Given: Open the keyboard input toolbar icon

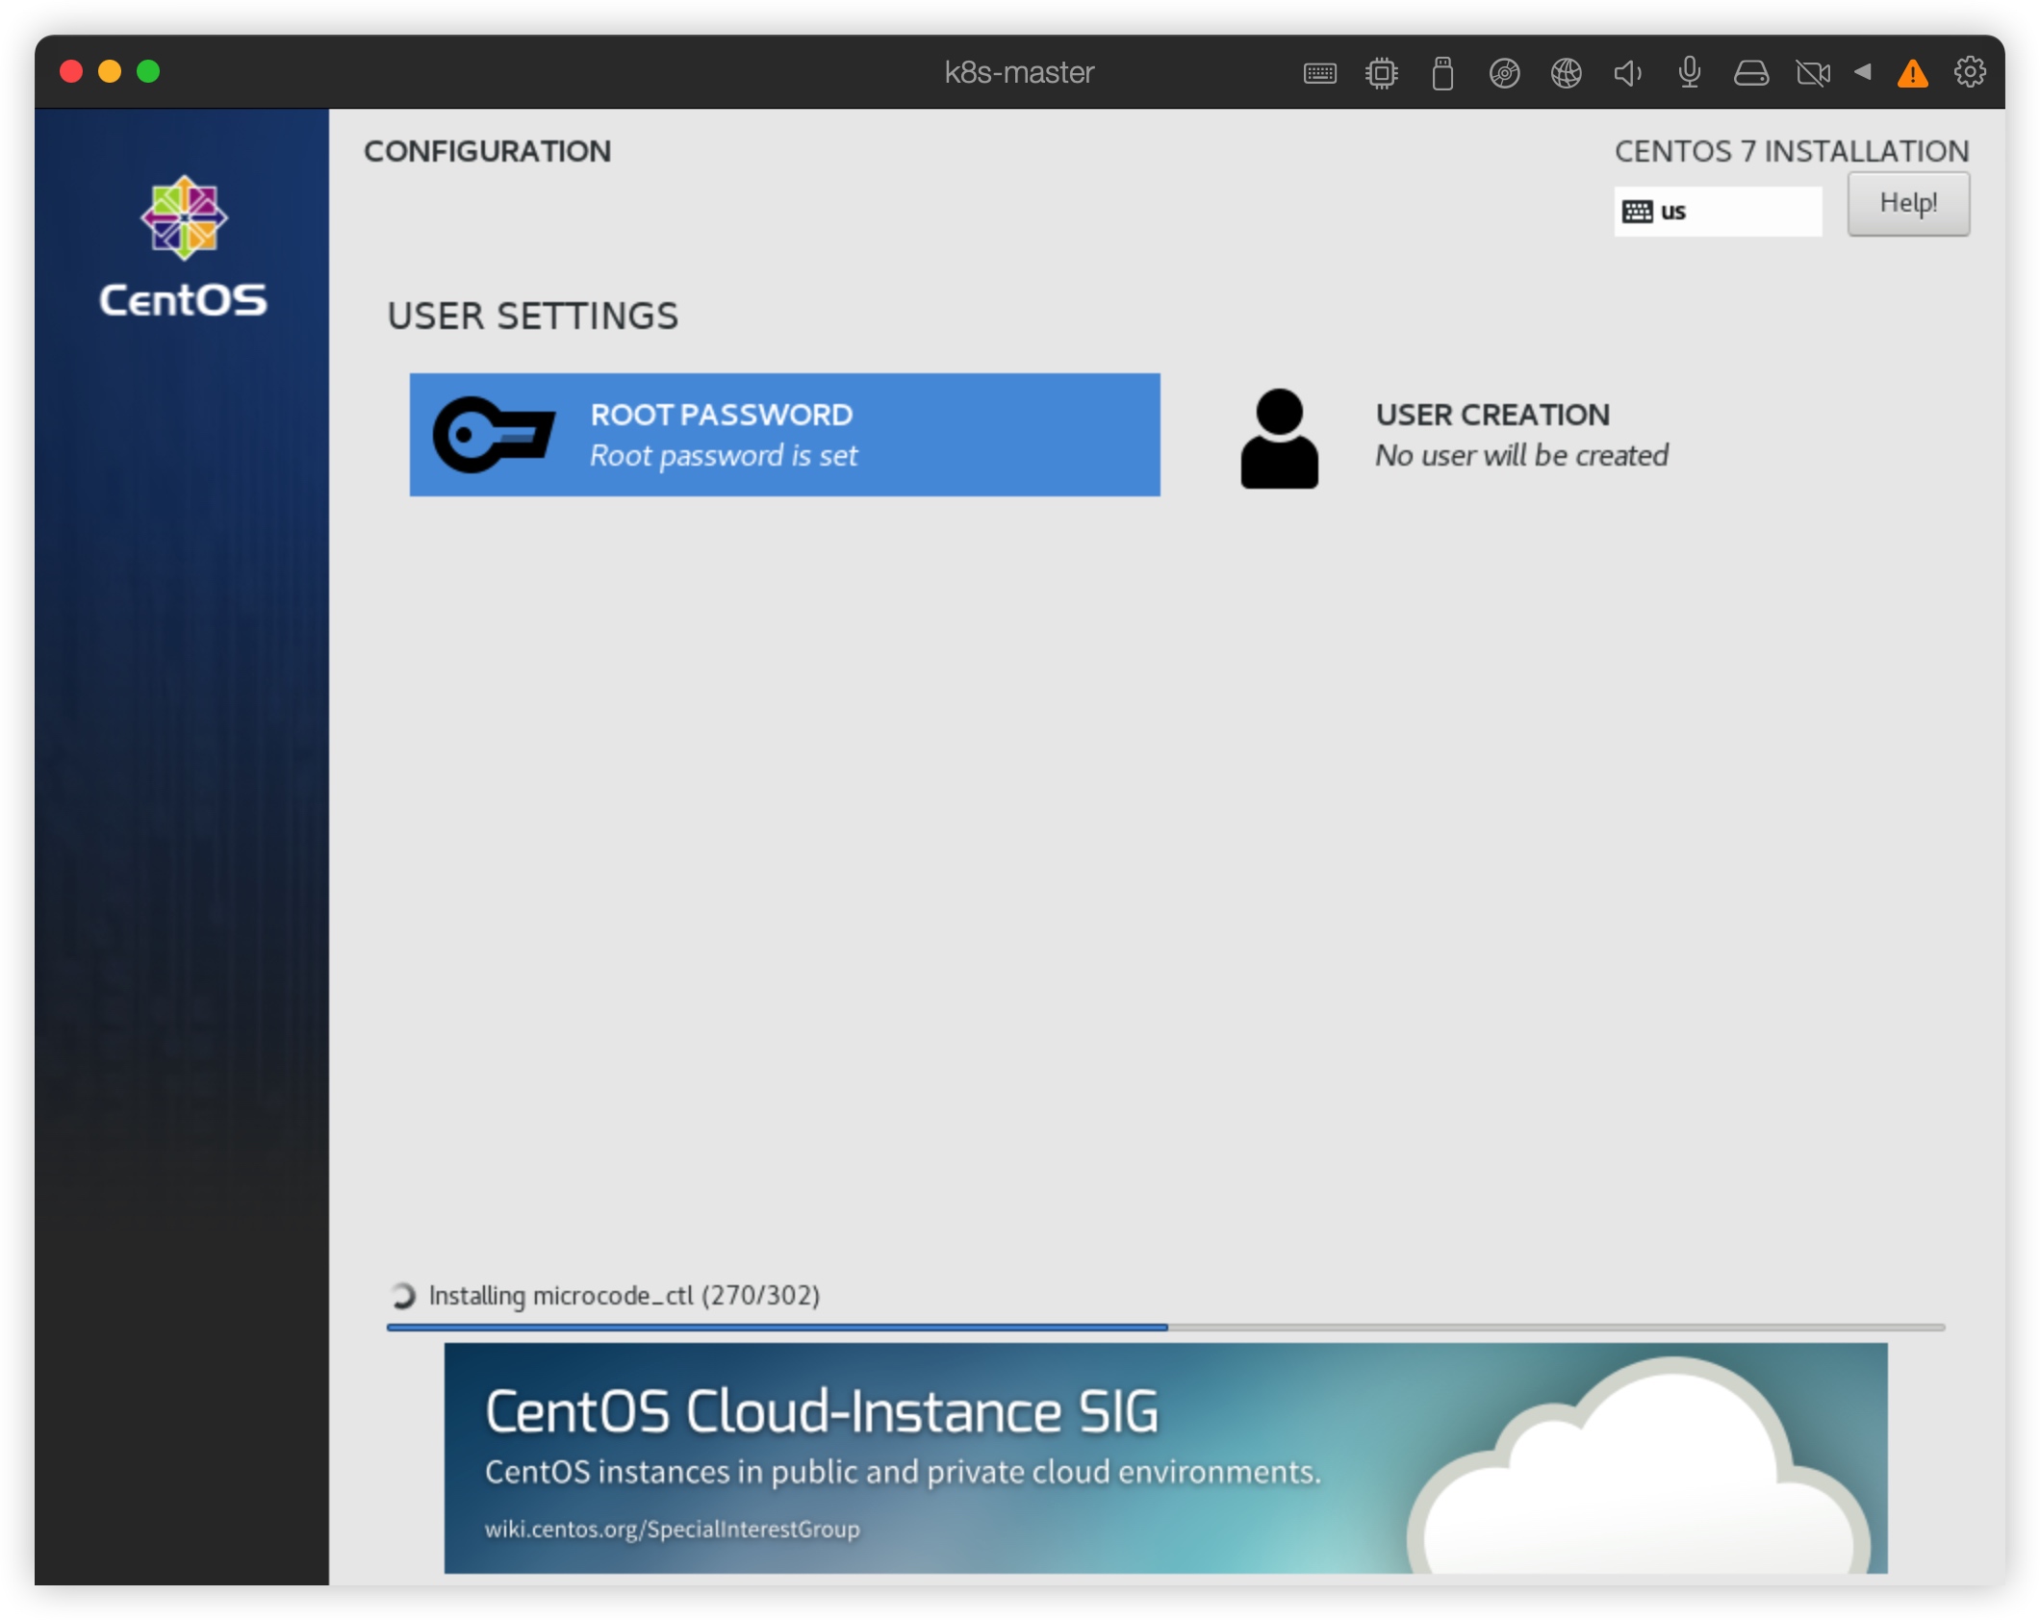Looking at the screenshot, I should click(x=1319, y=73).
